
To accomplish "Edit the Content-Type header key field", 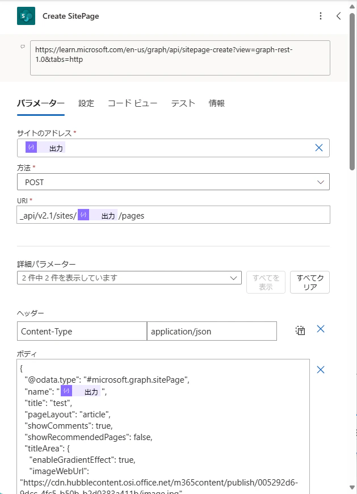I will click(x=82, y=331).
